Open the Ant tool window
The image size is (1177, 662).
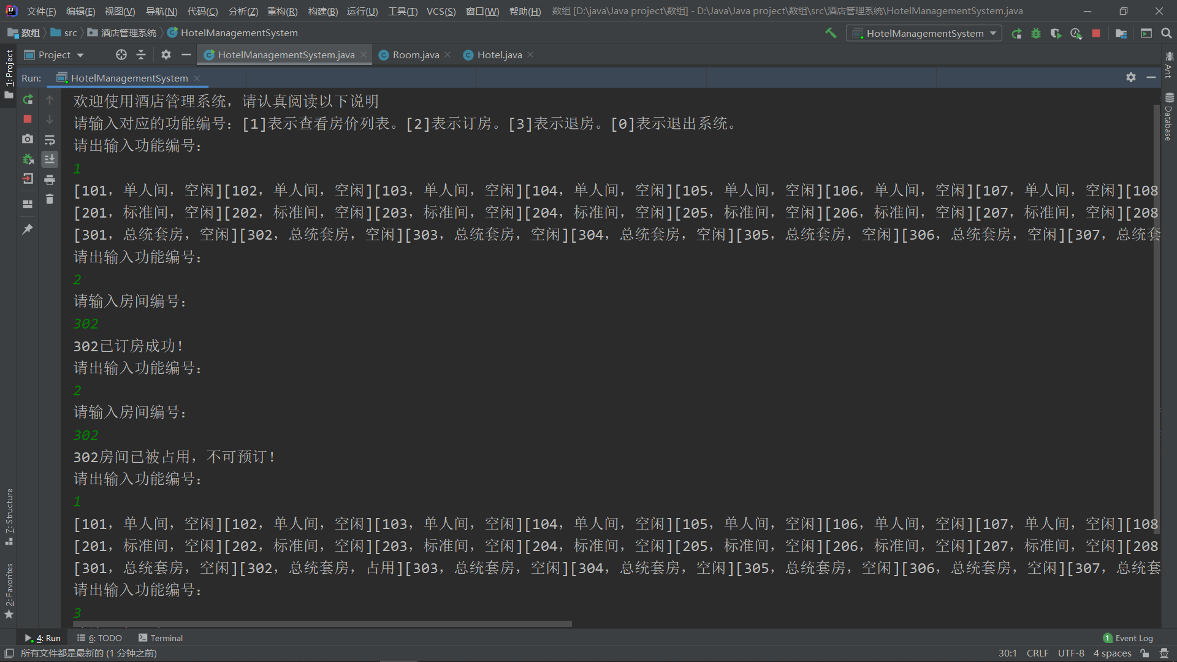click(x=1169, y=64)
